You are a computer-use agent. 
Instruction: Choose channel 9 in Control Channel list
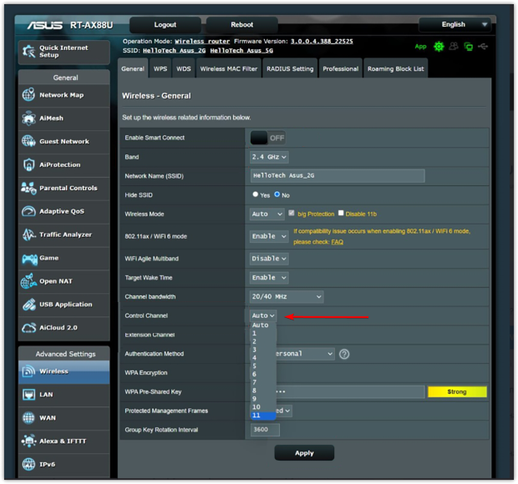click(263, 399)
